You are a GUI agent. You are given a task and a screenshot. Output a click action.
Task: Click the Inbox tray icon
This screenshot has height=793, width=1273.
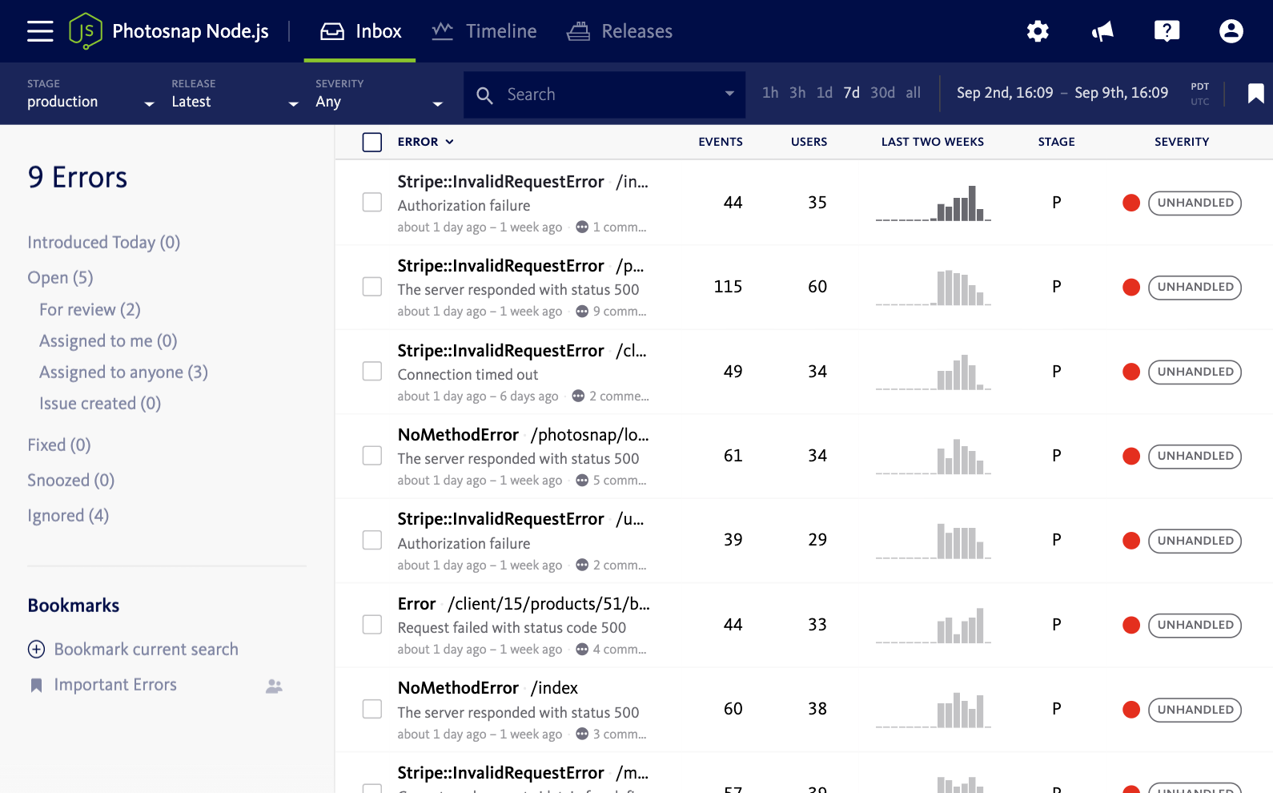point(332,31)
